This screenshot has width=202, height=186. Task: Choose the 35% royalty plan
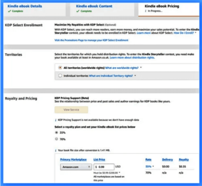[56, 132]
